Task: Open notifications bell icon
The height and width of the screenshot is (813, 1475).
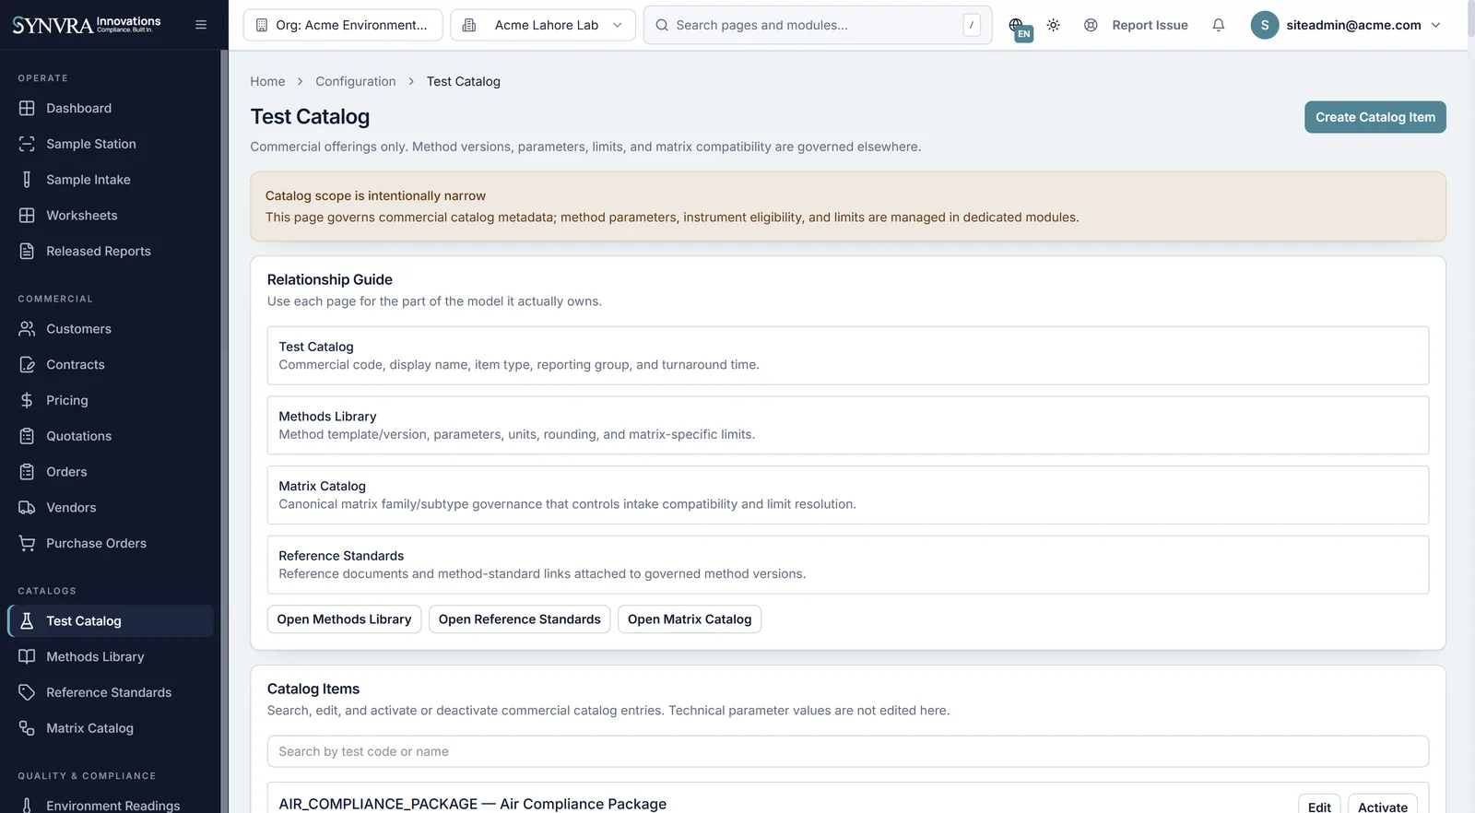Action: (x=1219, y=25)
